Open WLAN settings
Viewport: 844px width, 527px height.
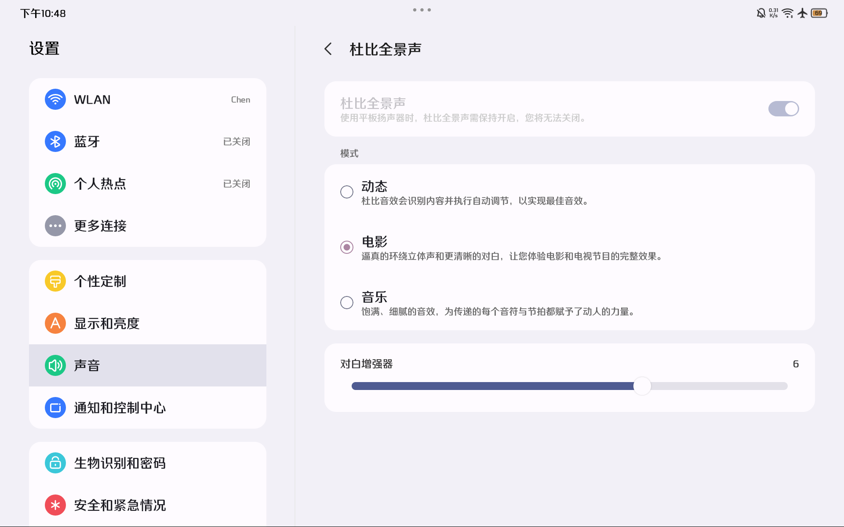[x=148, y=100]
